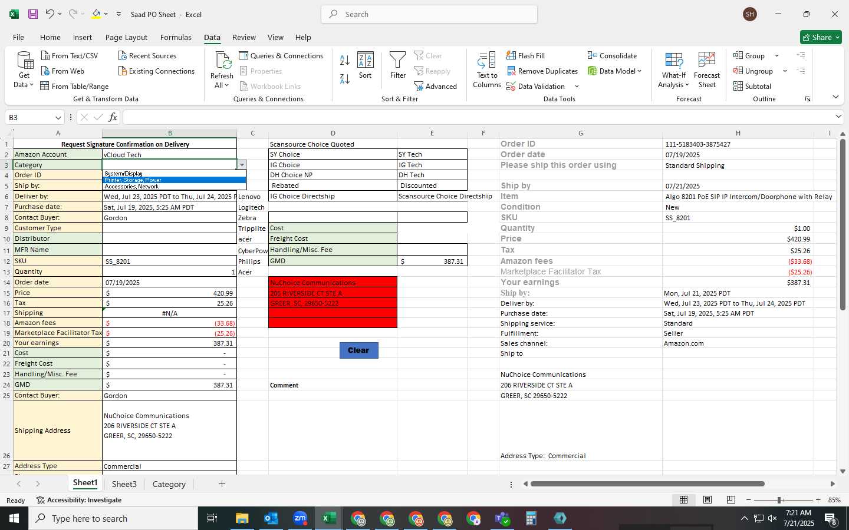Click the Fill Color paint bucket

(x=96, y=14)
